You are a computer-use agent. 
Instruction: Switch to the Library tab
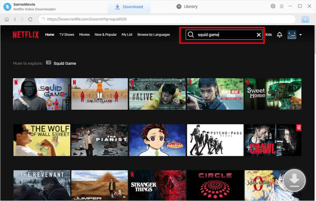(x=187, y=7)
